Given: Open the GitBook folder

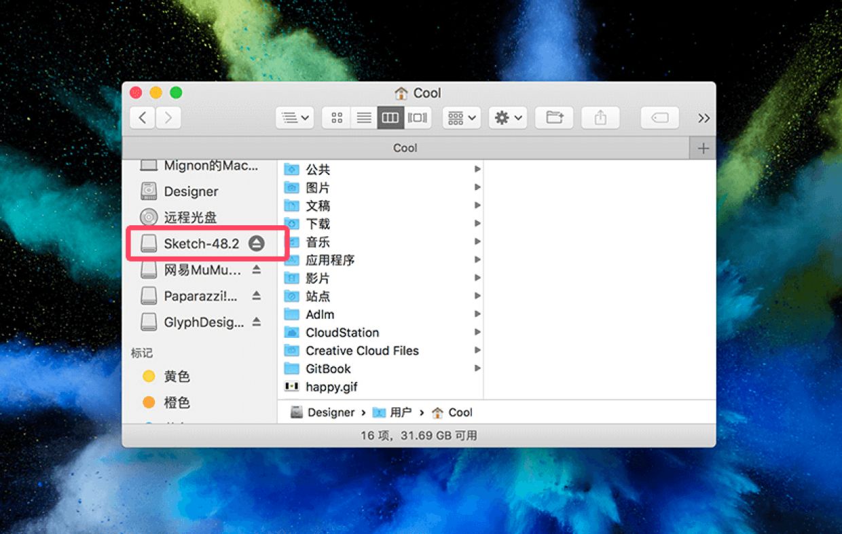Looking at the screenshot, I should tap(381, 368).
